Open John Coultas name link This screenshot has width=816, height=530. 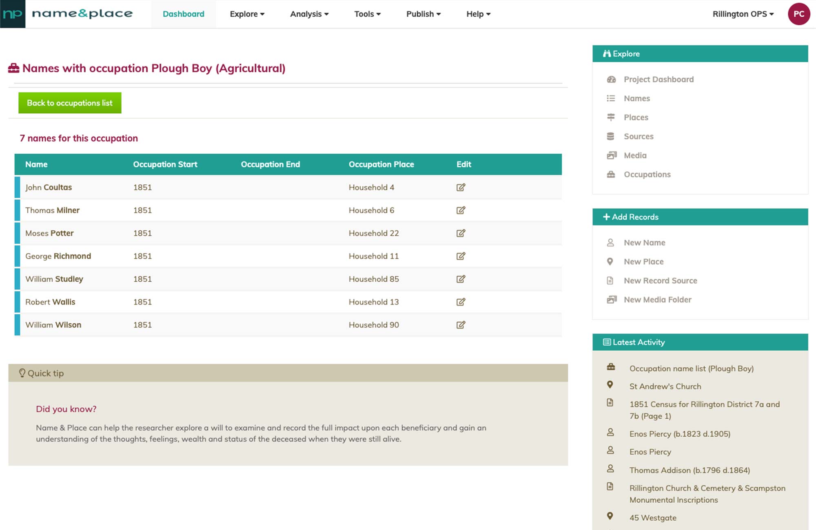coord(49,187)
